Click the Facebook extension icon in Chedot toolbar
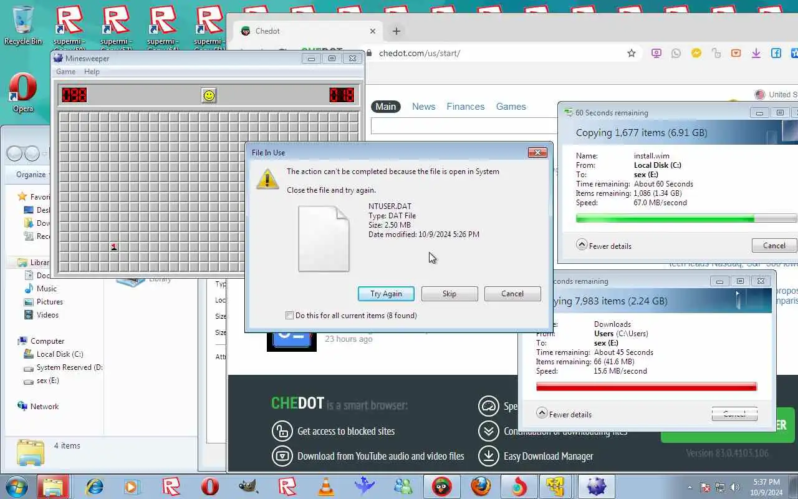 pos(776,53)
